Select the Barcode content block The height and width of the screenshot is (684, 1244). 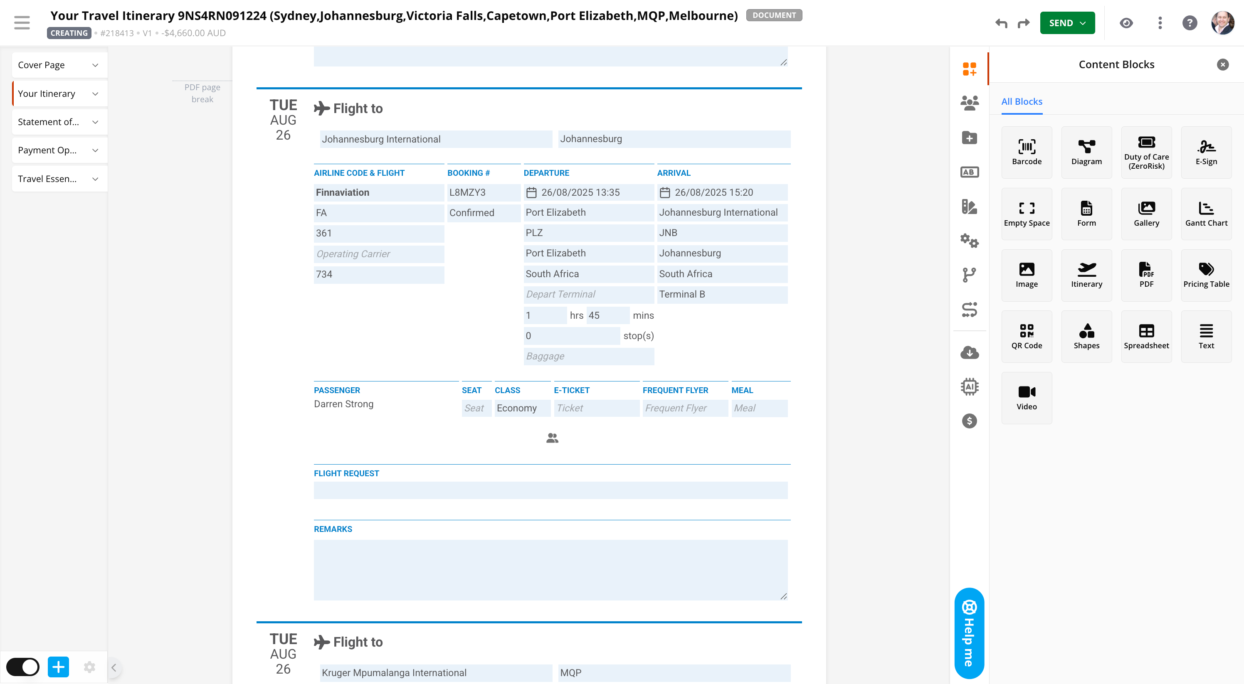tap(1026, 152)
